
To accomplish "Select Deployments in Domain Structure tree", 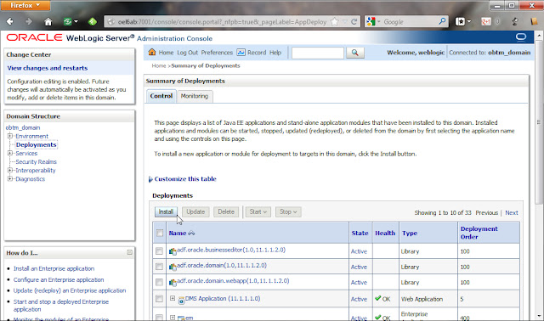I will tap(36, 144).
